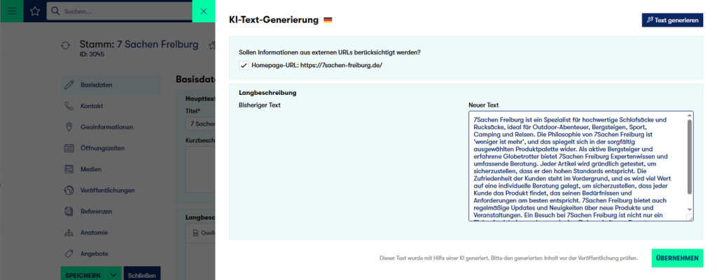Screen dimensions: 717x280
Task: Open the hamburger menu icon
Action: (x=12, y=11)
